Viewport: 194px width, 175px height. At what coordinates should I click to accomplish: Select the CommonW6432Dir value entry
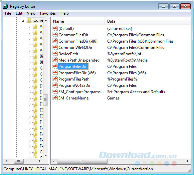point(75,48)
